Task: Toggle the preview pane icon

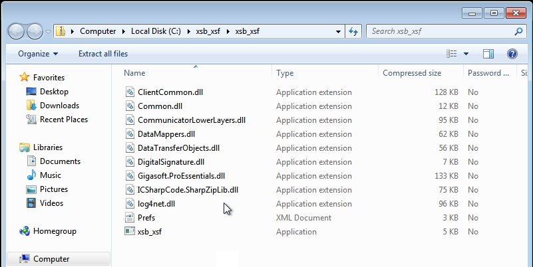Action: click(x=488, y=54)
